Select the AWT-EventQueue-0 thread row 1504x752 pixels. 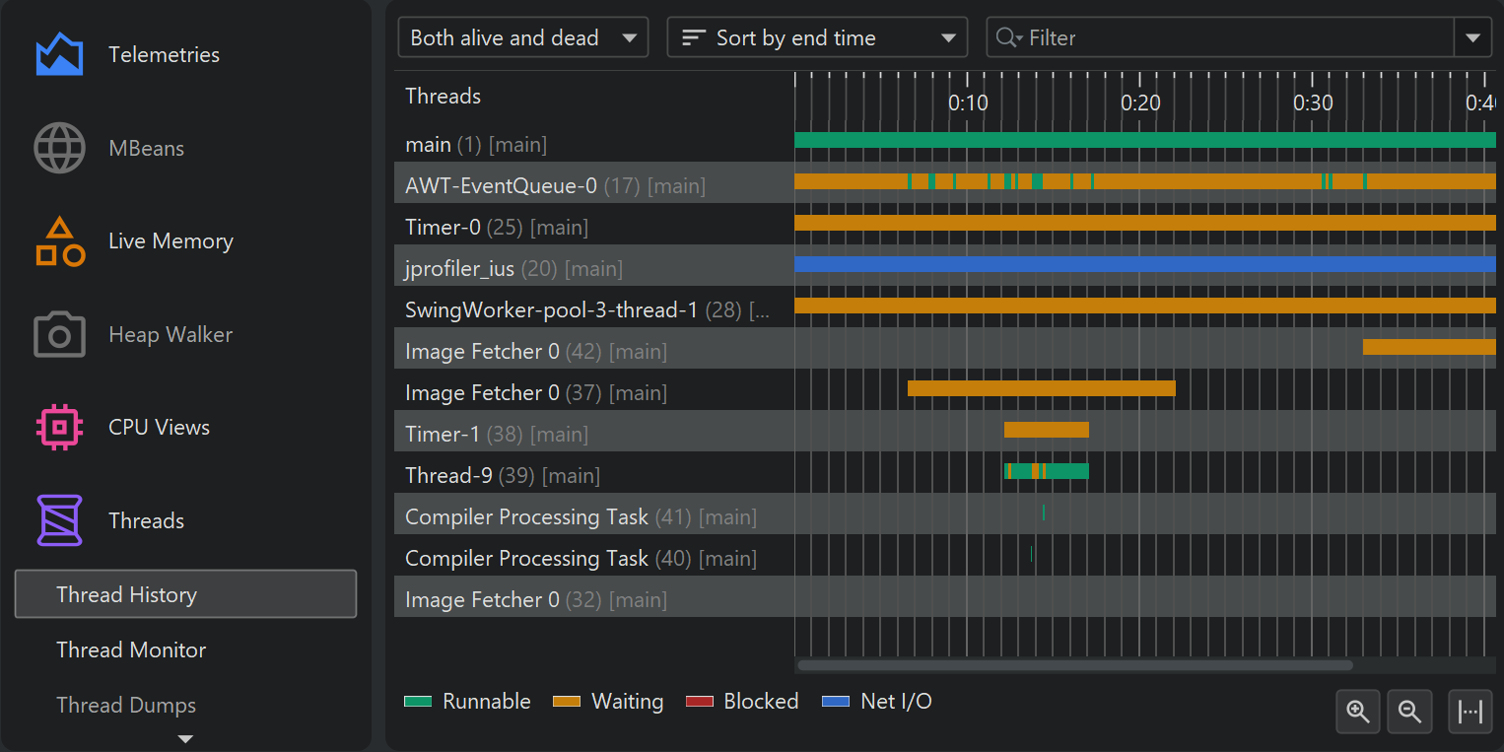[555, 185]
